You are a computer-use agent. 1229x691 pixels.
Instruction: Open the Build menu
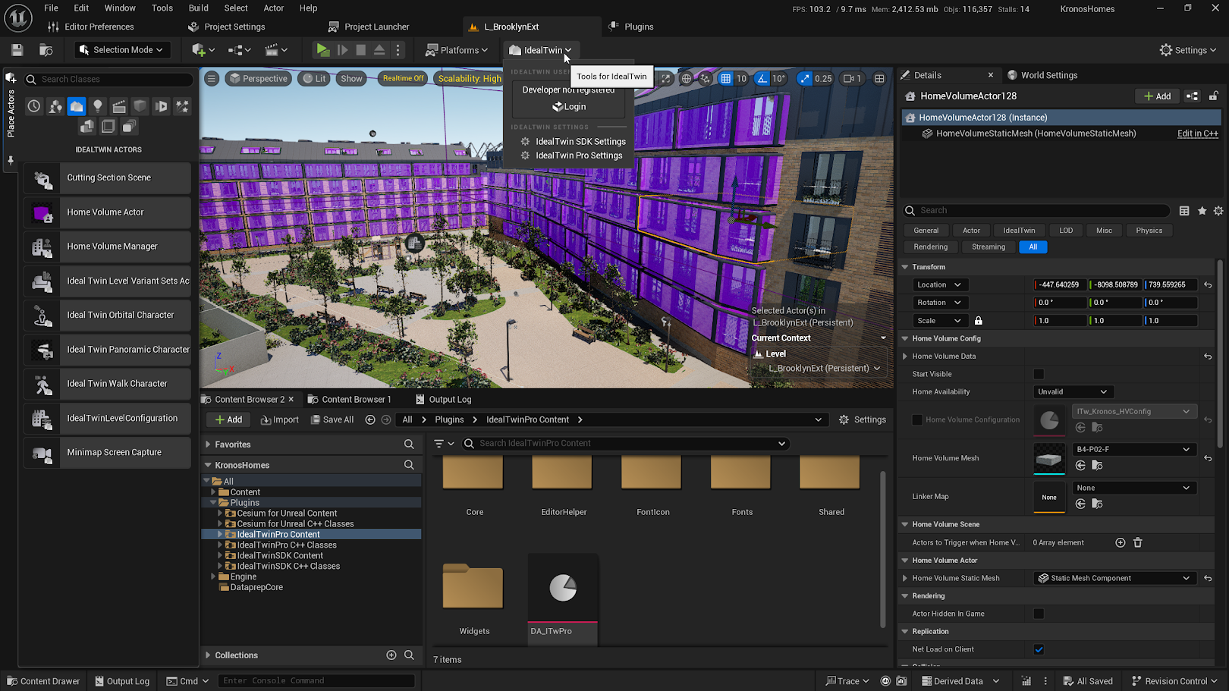198,8
